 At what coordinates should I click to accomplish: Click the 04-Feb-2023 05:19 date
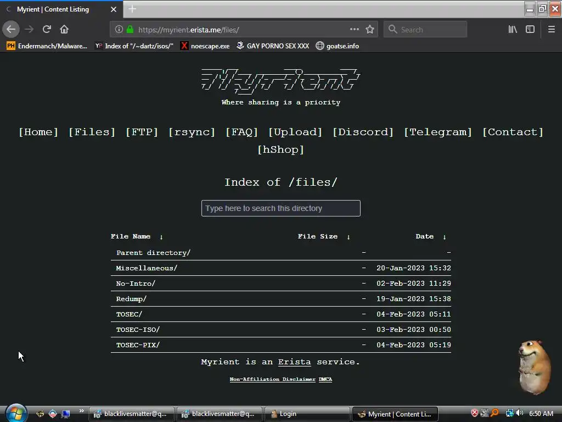[414, 345]
